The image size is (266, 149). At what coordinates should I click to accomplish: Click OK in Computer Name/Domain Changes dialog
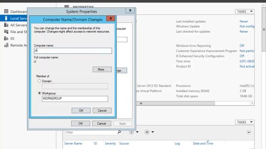pos(81,111)
